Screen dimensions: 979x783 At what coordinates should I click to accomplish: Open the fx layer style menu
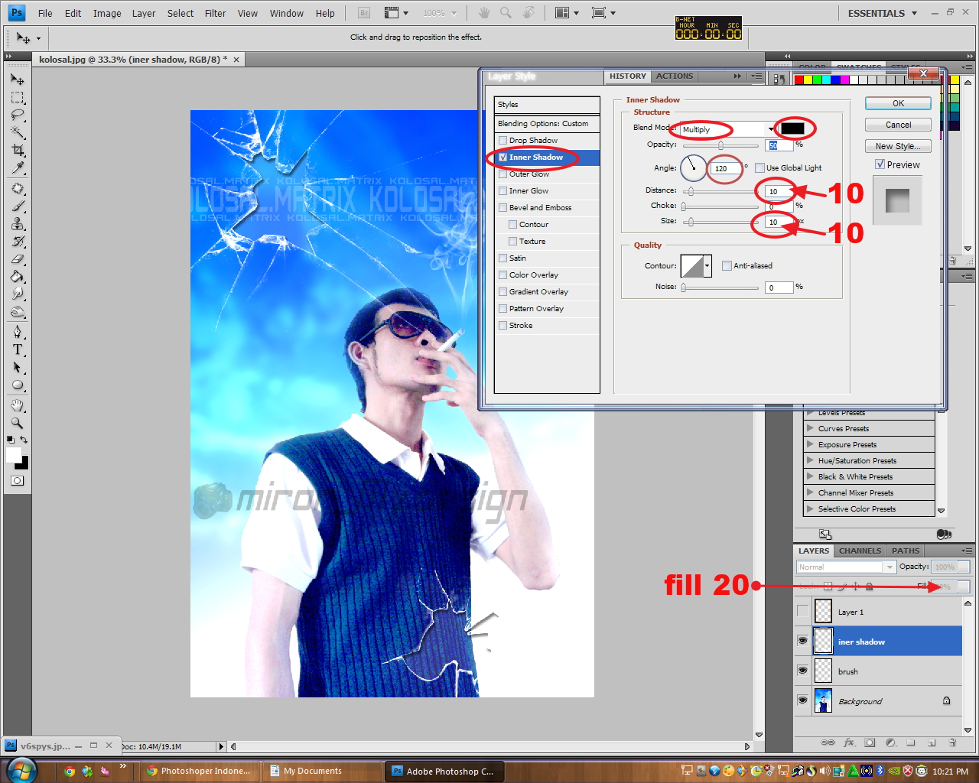click(x=849, y=742)
